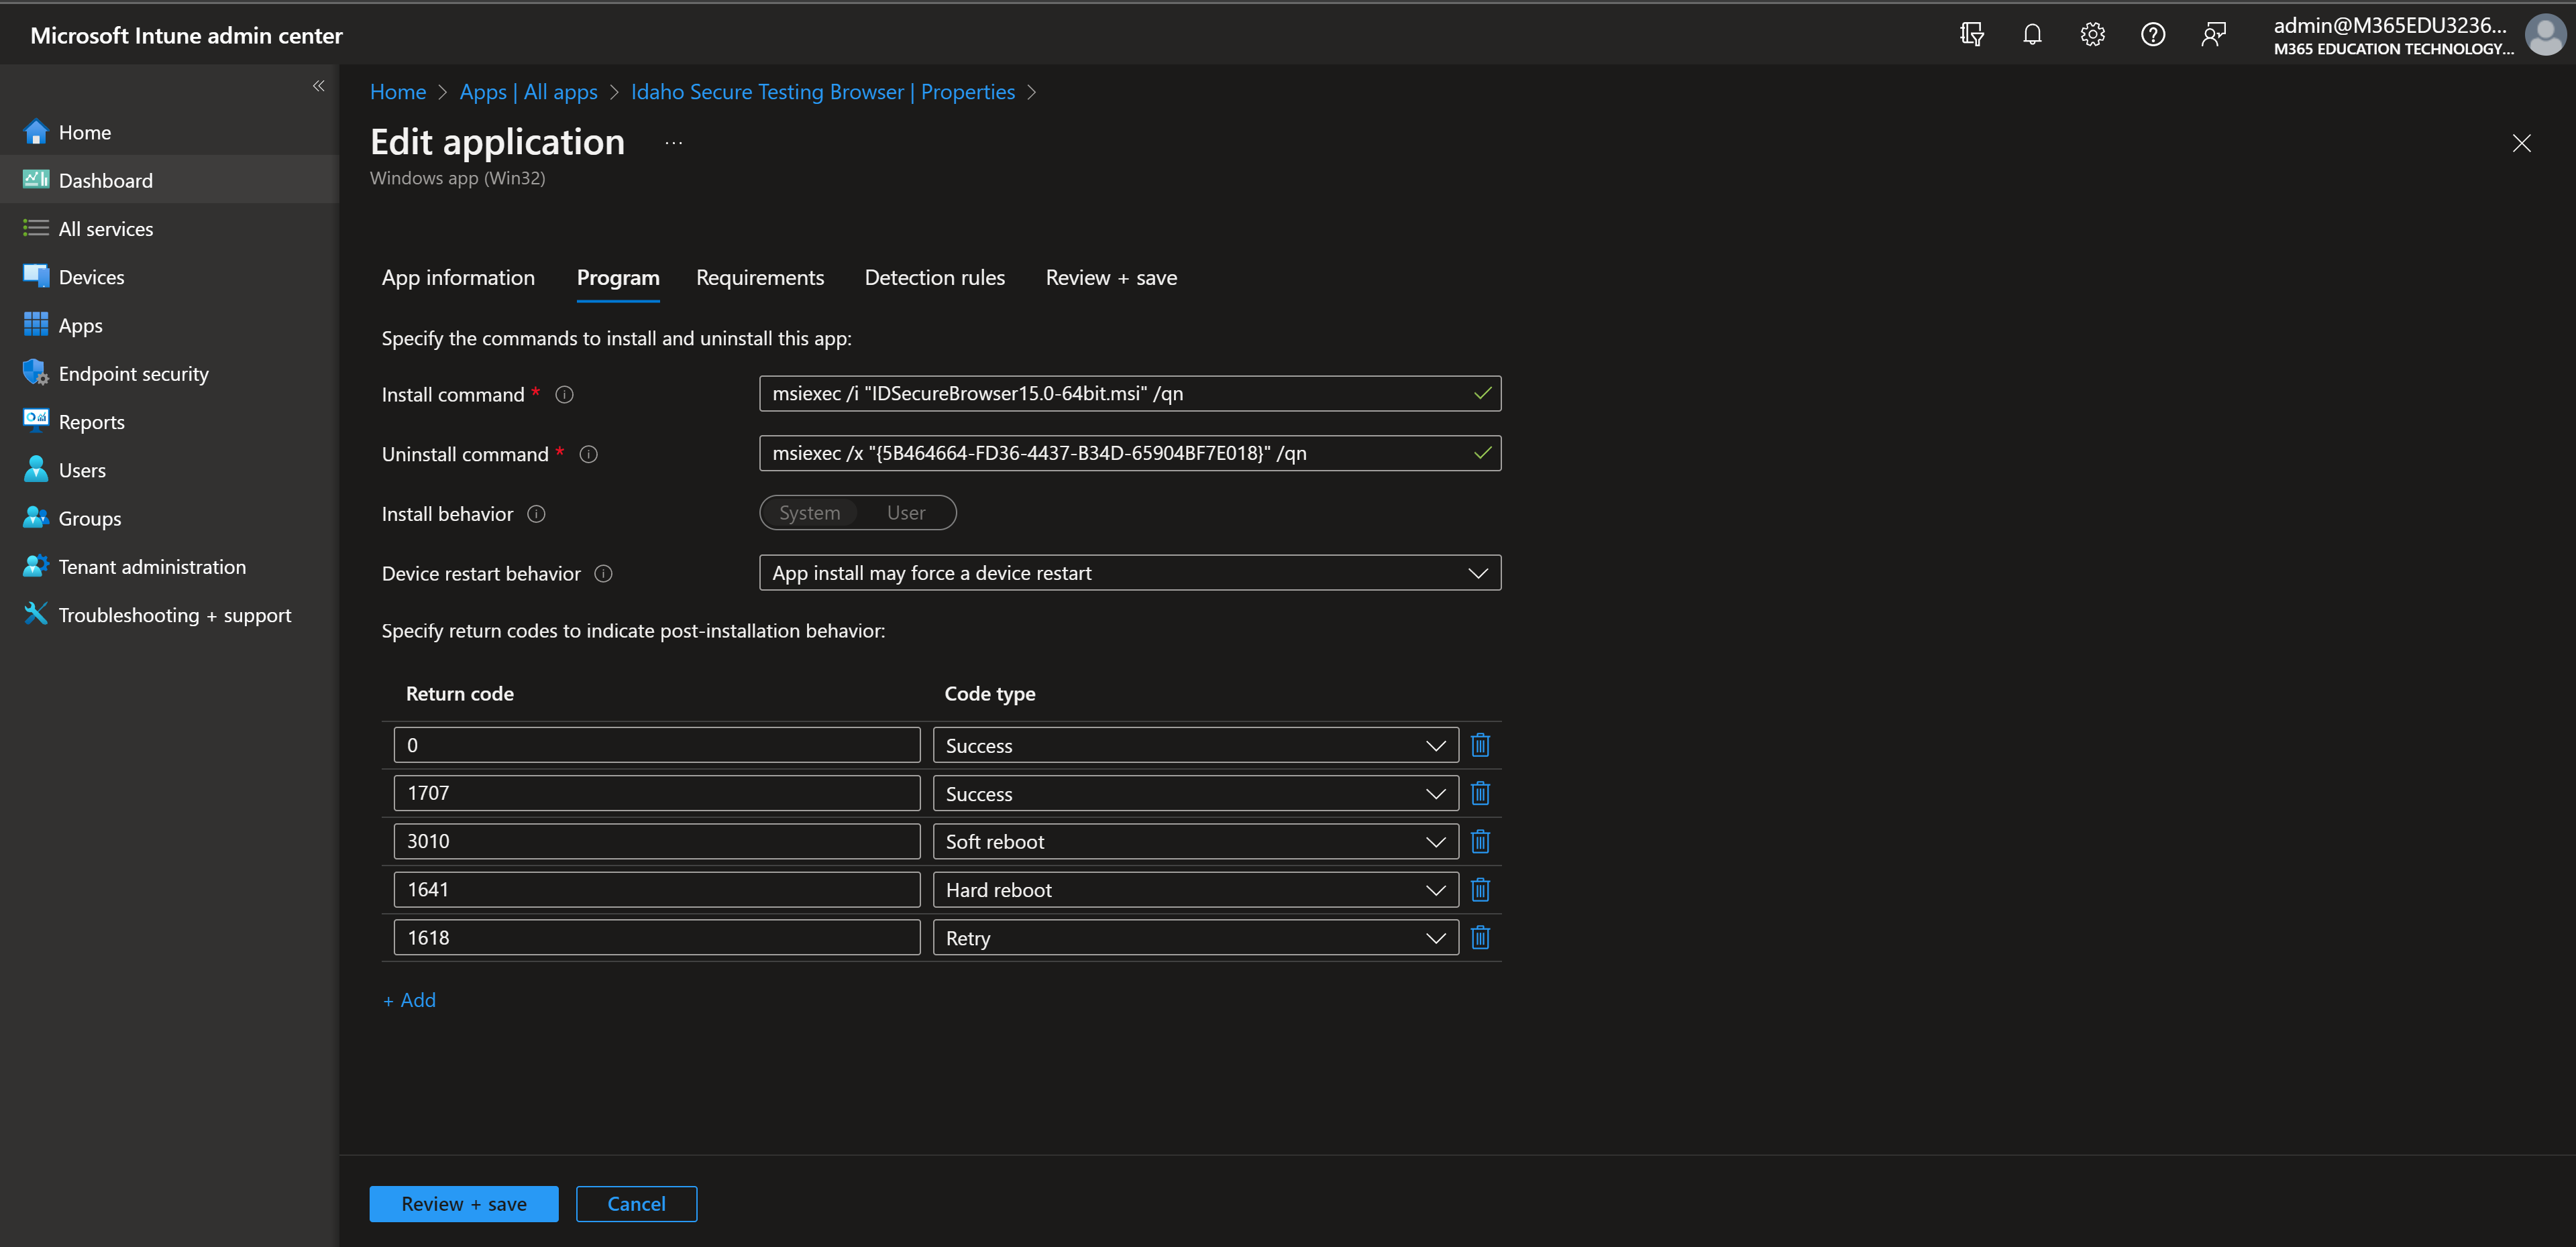Switch to Program tab
2576x1247 pixels.
[618, 278]
